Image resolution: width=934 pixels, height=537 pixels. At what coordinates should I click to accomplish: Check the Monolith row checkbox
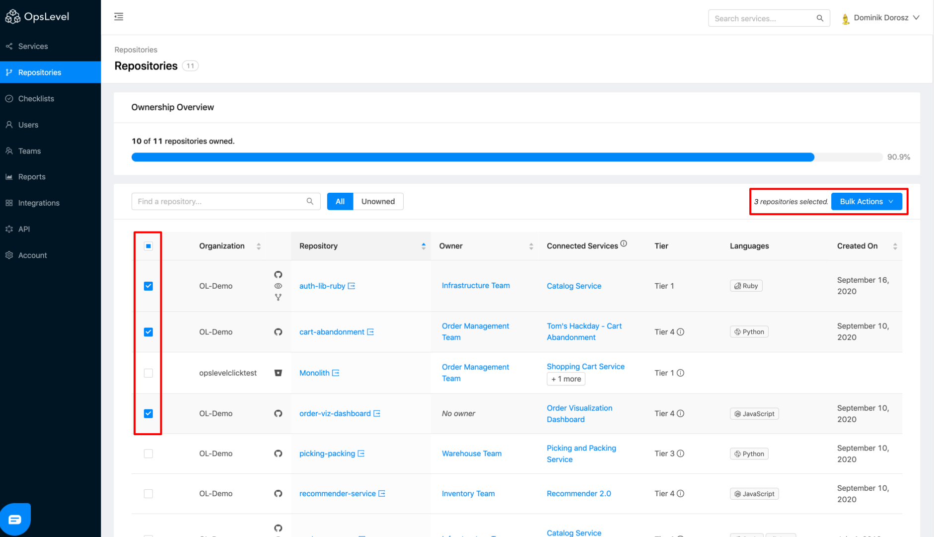[x=148, y=373]
